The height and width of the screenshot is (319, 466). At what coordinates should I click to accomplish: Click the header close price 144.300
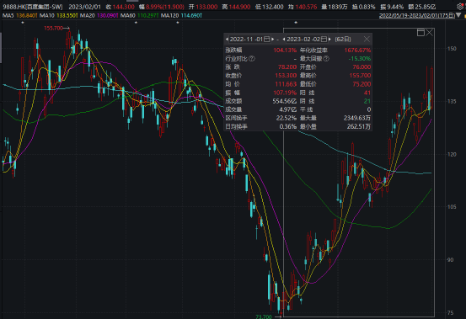[x=123, y=7]
